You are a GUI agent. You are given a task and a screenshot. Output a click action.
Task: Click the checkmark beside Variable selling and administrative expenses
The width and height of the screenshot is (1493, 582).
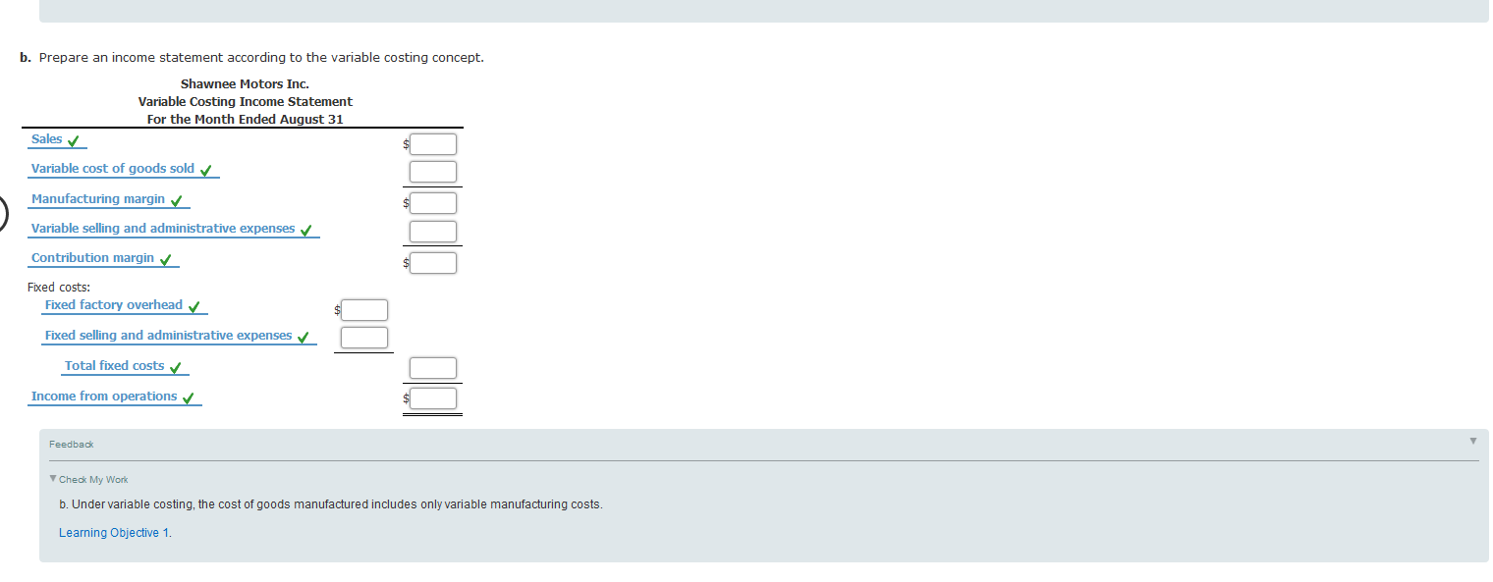pyautogui.click(x=307, y=229)
